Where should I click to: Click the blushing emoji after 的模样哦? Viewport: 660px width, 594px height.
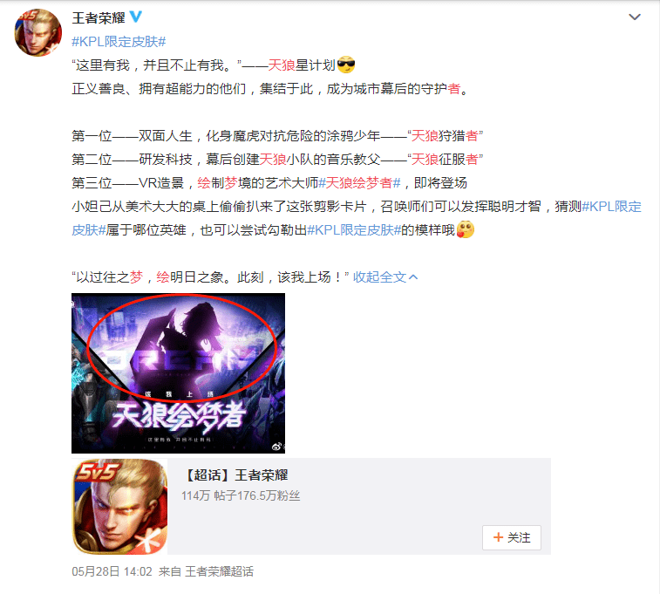(x=465, y=229)
